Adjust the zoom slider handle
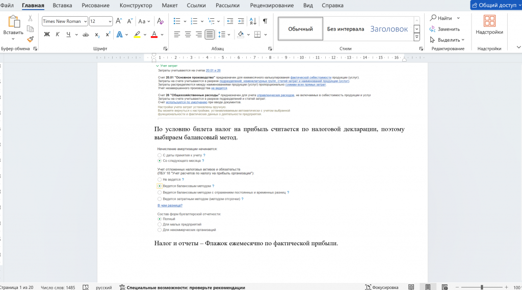 [x=482, y=287]
